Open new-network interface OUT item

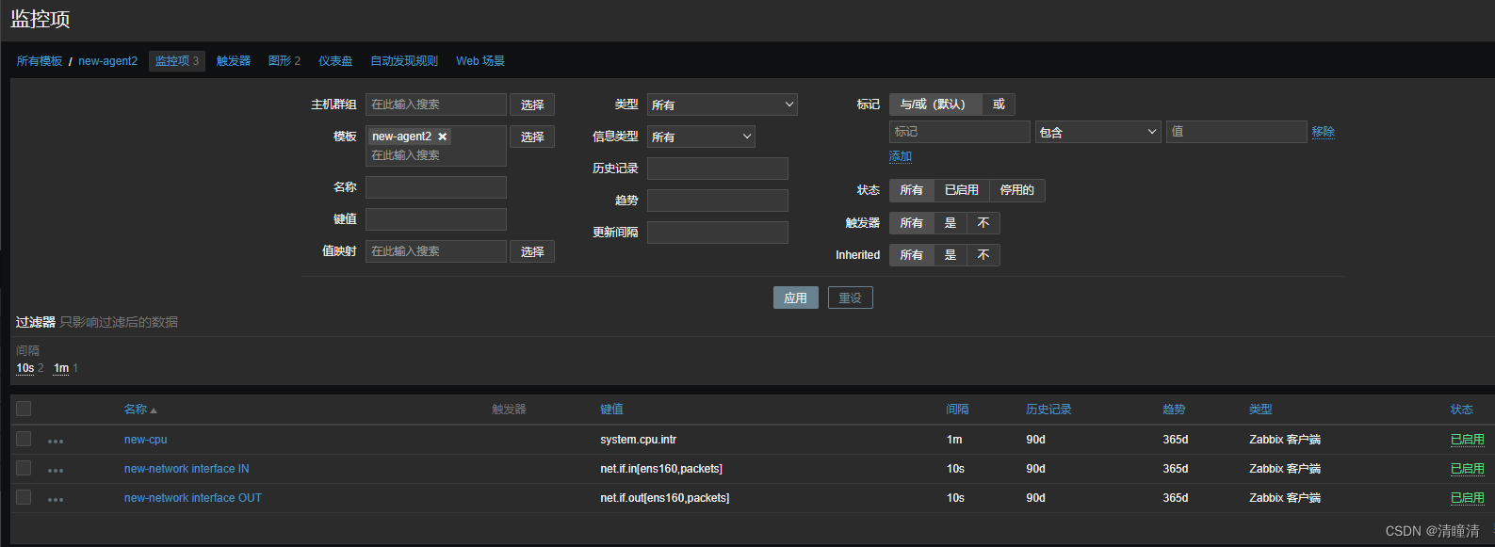pyautogui.click(x=193, y=498)
